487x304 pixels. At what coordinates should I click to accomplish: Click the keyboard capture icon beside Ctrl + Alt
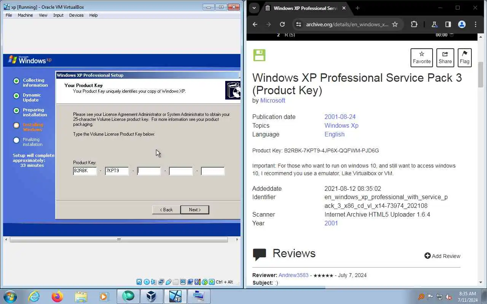click(x=212, y=282)
